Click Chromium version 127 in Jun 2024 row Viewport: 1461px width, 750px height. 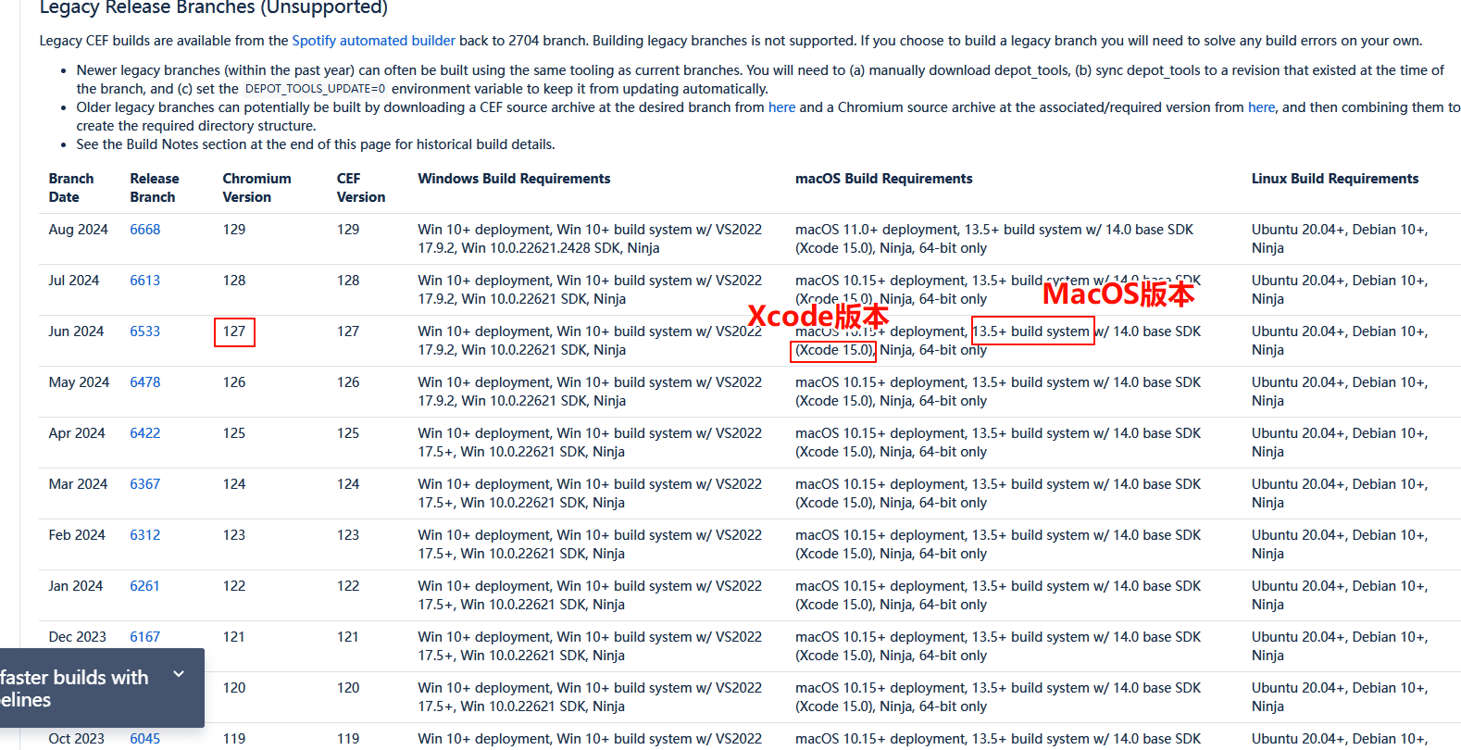234,331
